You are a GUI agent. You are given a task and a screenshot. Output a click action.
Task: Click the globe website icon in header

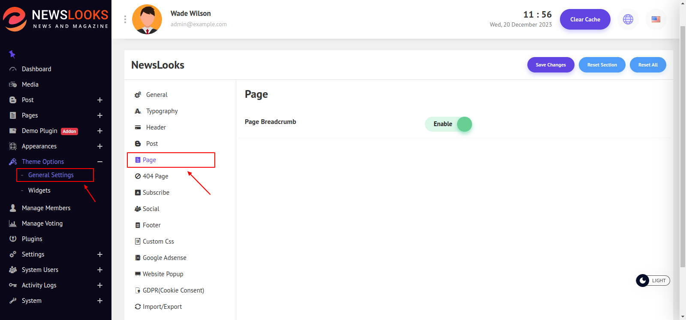[628, 19]
